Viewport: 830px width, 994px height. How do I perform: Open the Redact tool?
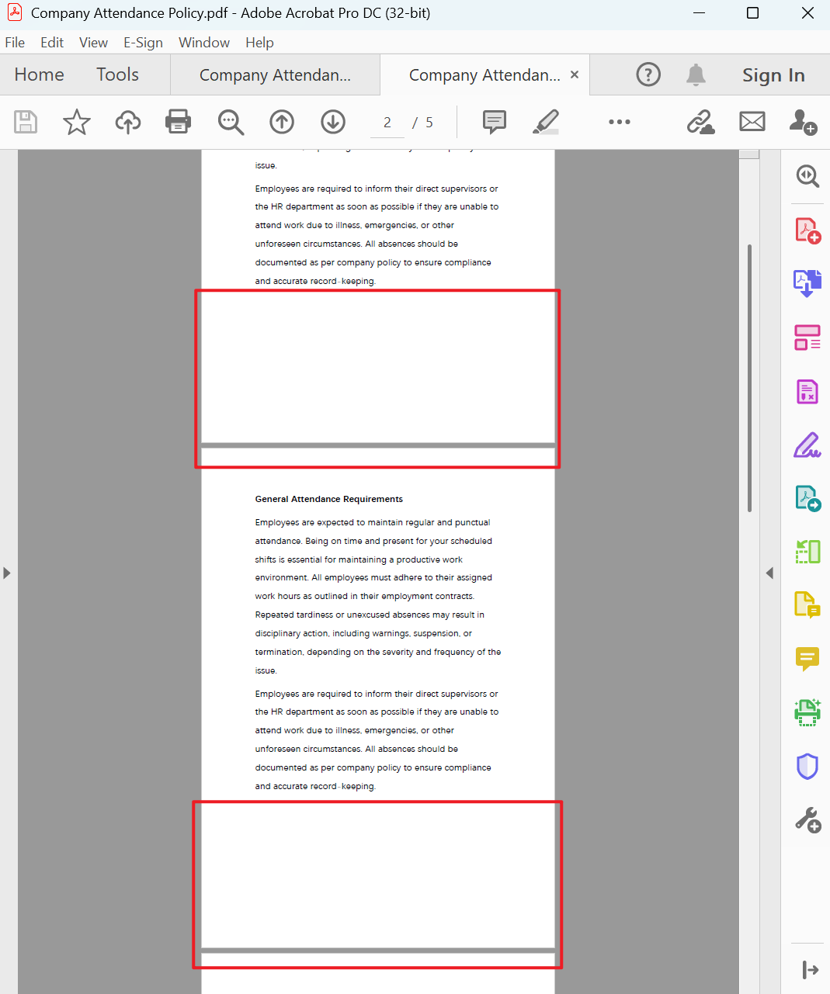tap(807, 392)
